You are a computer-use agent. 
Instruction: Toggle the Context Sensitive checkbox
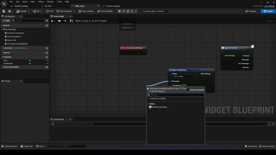[x=188, y=90]
